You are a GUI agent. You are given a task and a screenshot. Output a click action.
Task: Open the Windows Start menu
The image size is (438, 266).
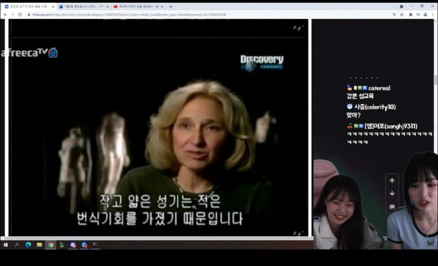click(5, 245)
